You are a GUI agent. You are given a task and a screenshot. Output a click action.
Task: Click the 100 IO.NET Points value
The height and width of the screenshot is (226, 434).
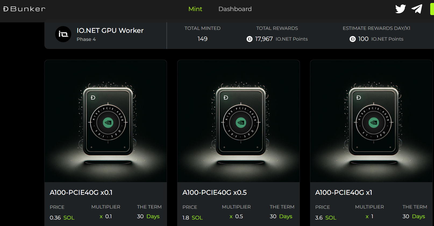[x=381, y=39]
